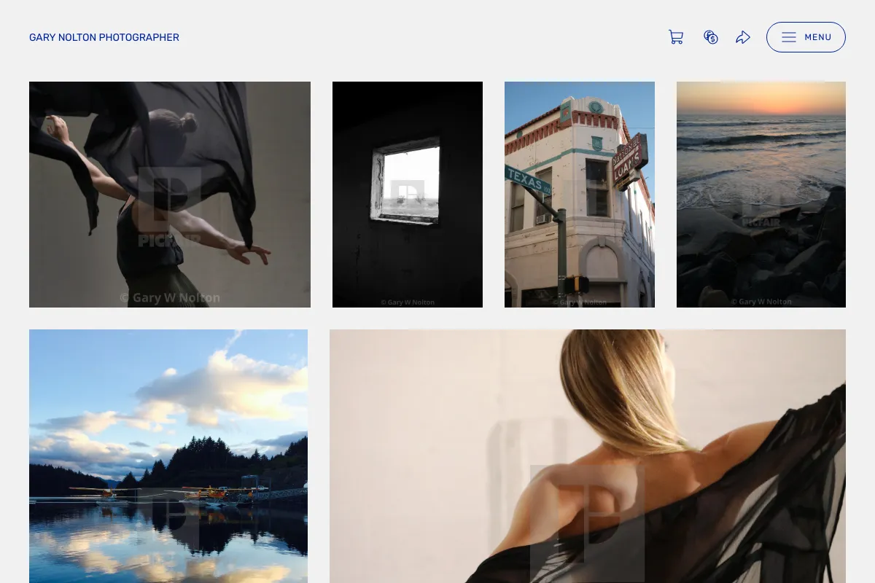
Task: Click the Luan's sign on the building
Action: click(629, 162)
